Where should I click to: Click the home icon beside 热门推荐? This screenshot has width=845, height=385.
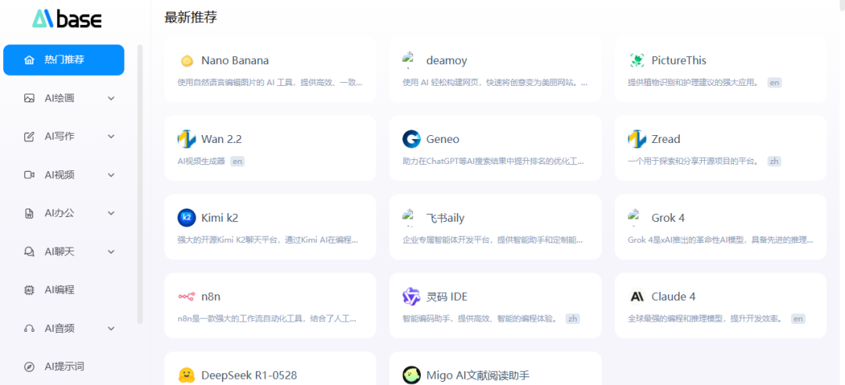point(29,59)
